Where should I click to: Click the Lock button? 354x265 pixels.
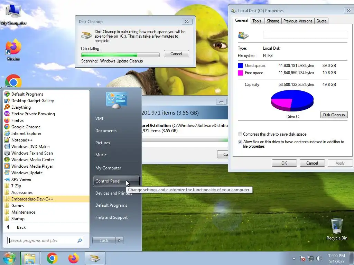(x=104, y=241)
